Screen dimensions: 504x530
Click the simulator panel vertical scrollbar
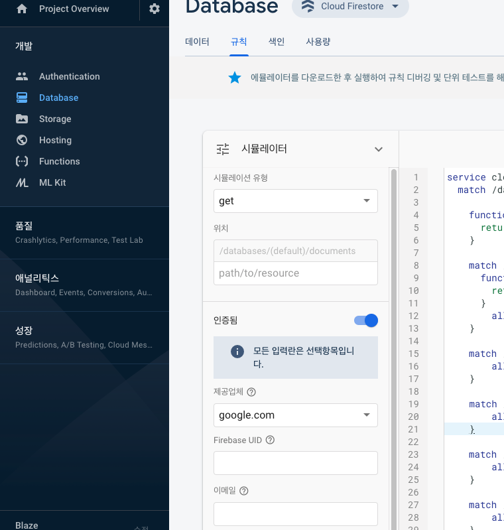pyautogui.click(x=393, y=348)
